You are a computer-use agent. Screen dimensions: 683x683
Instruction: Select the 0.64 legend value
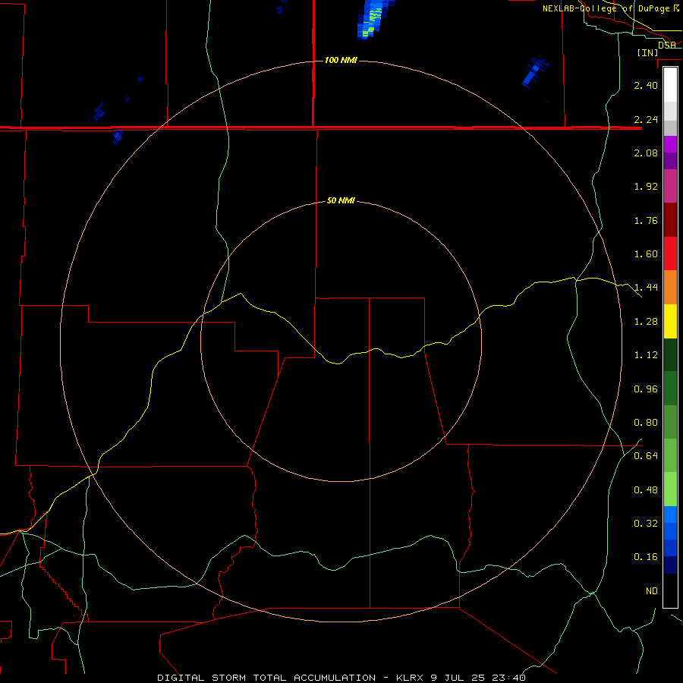pos(646,456)
